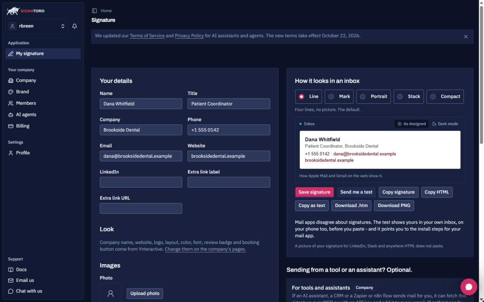
Task: Select the Portrait layout option
Action: pos(374,97)
